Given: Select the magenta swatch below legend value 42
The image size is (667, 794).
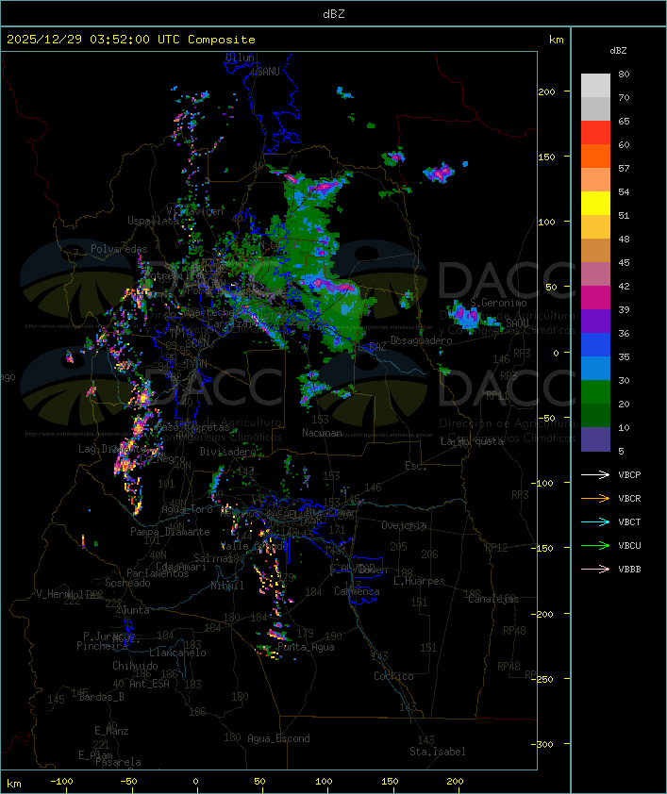Looking at the screenshot, I should (x=595, y=298).
